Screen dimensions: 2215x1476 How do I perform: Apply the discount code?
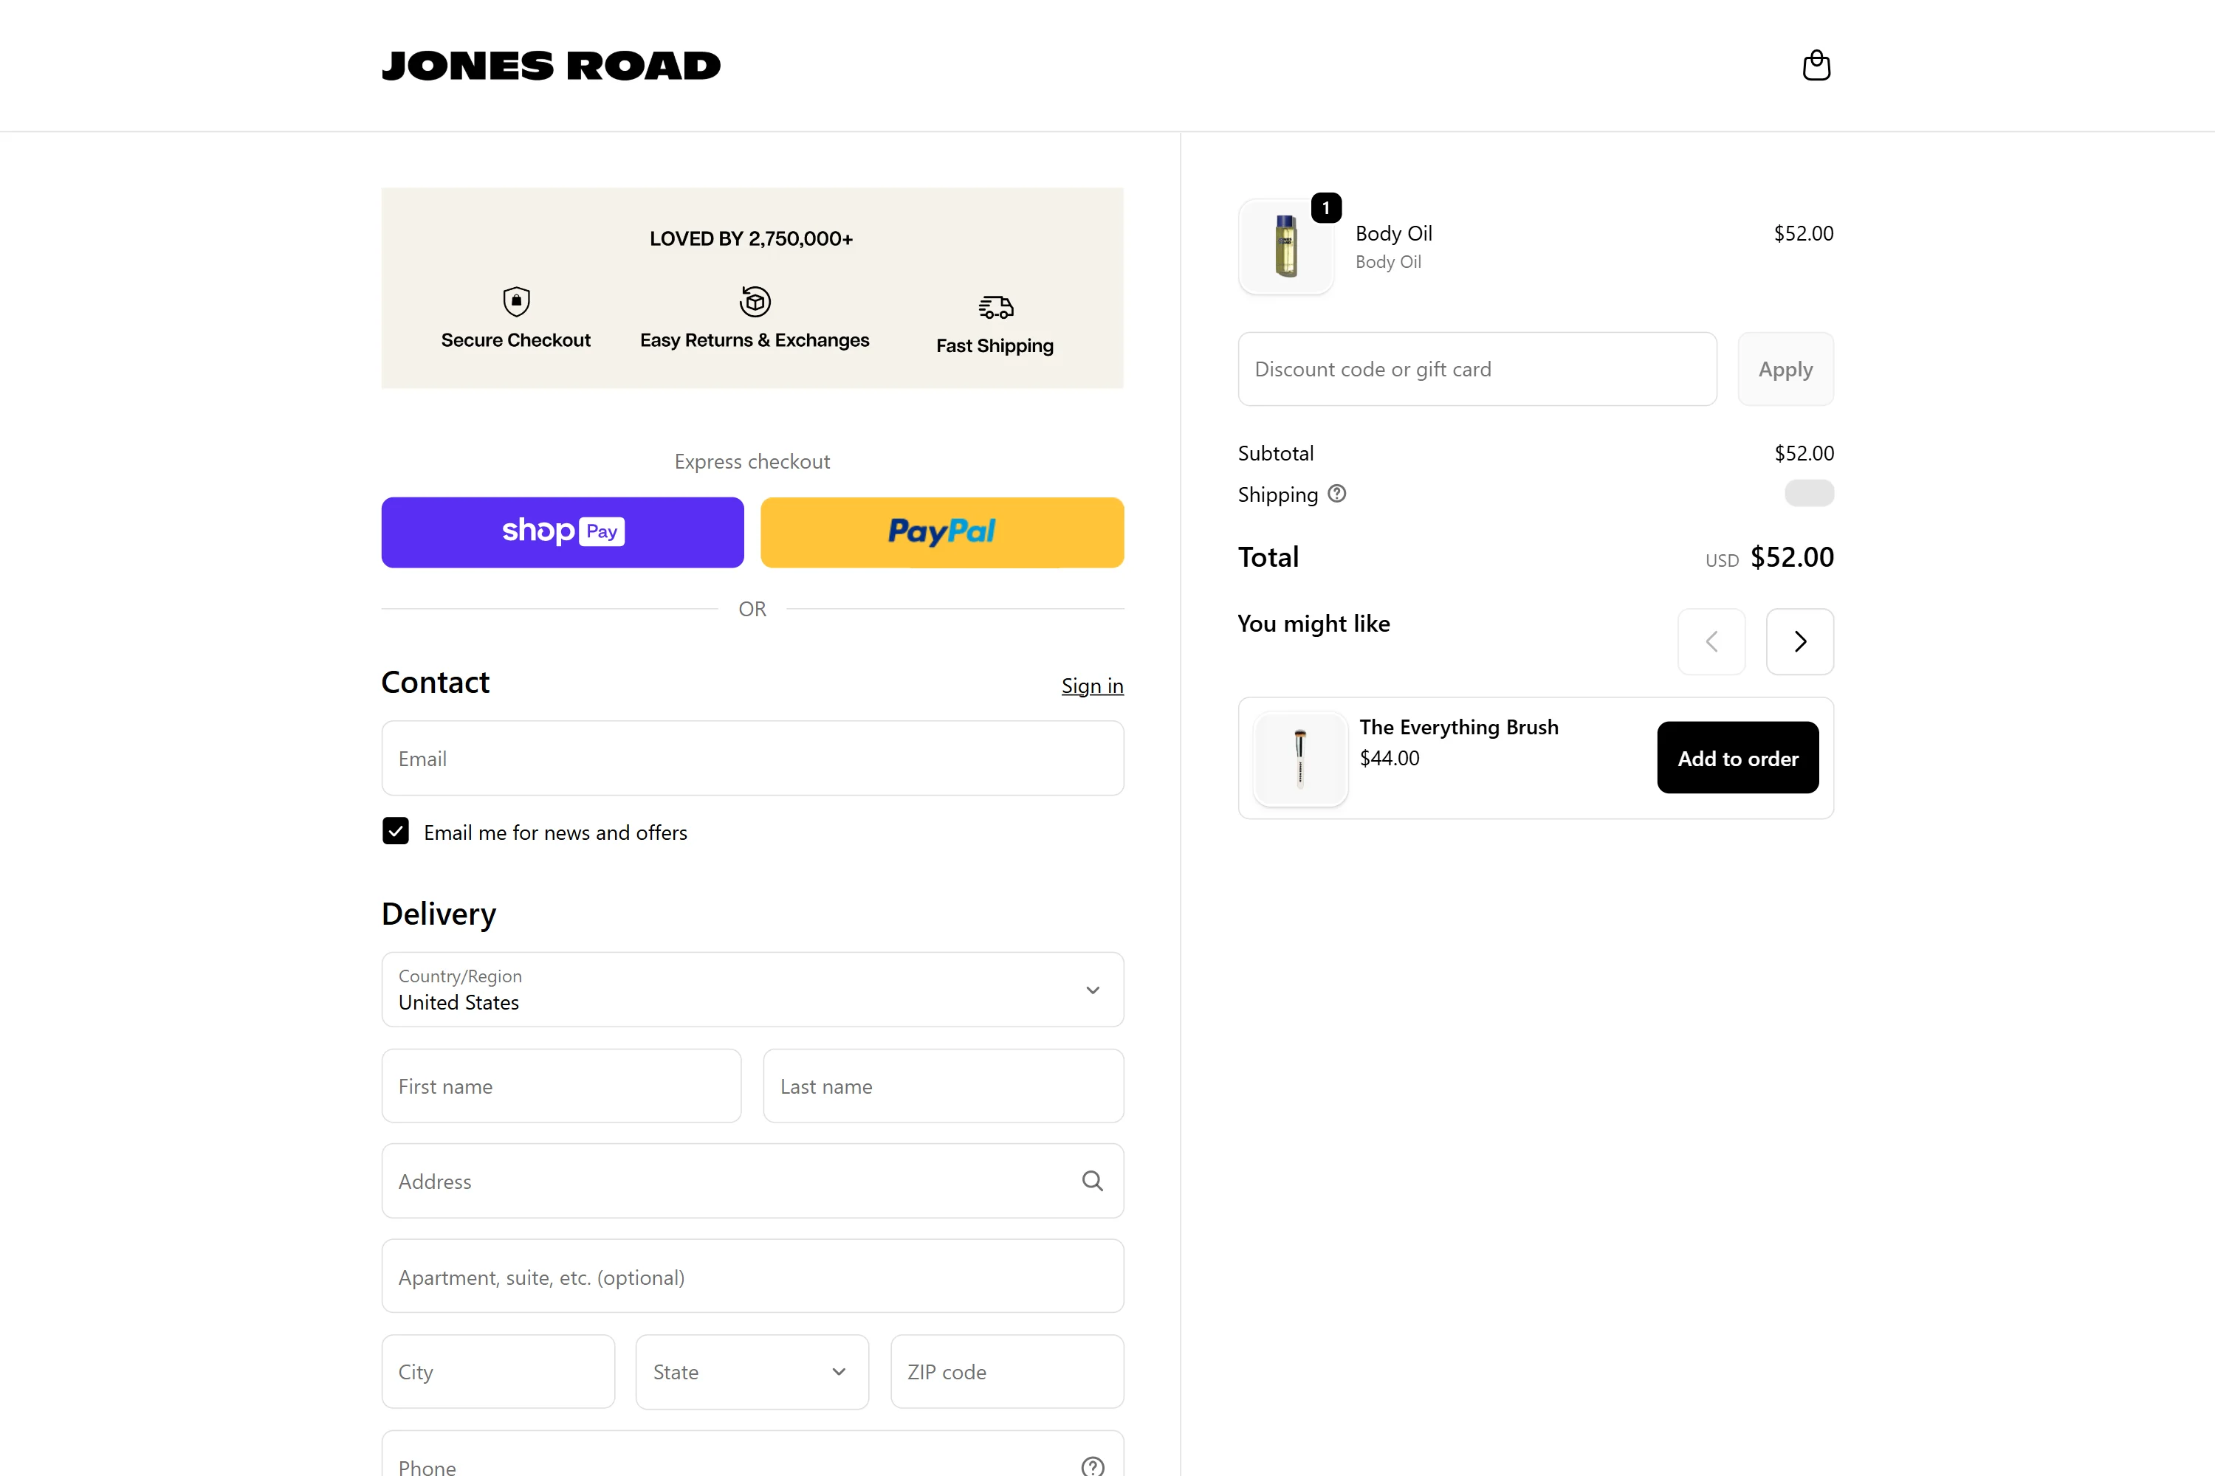pyautogui.click(x=1785, y=369)
